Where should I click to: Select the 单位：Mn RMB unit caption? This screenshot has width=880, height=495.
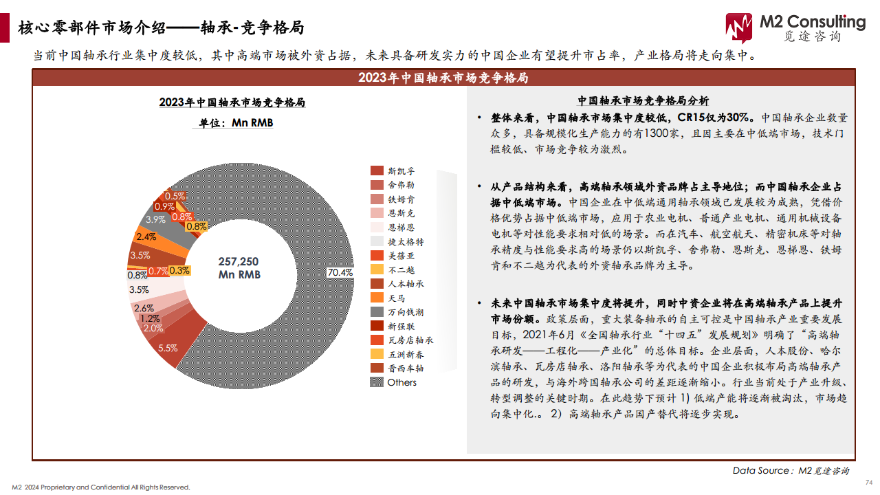tap(232, 124)
